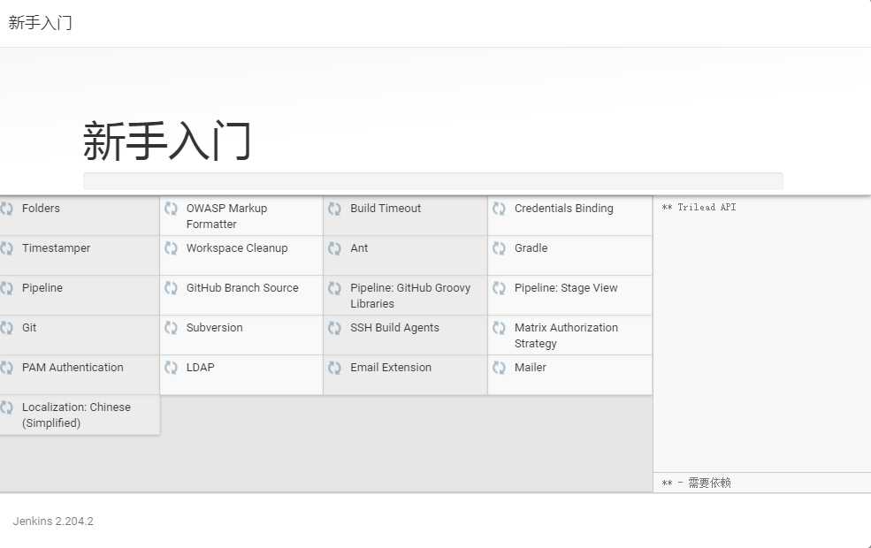The width and height of the screenshot is (871, 548).
Task: Click the SSH Build Agents text
Action: tap(394, 328)
